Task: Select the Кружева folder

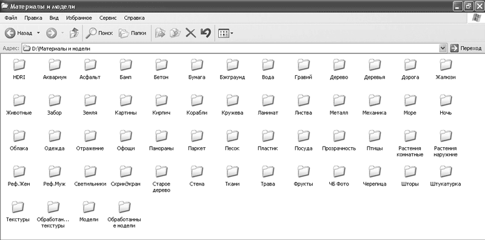Action: tap(232, 105)
